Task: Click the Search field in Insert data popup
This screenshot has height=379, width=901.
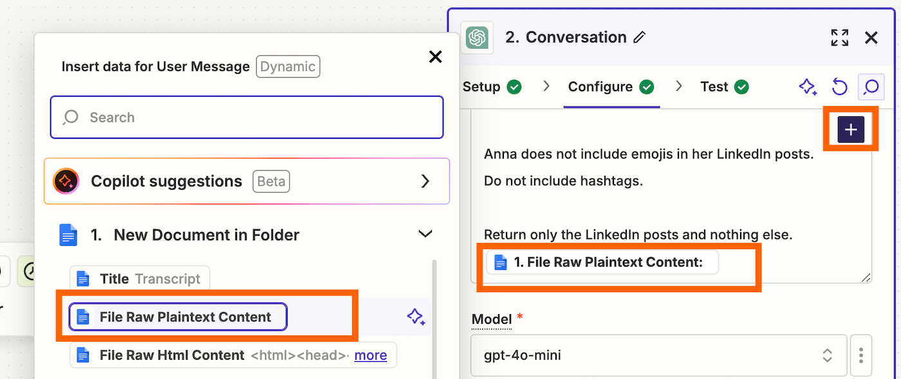Action: (246, 118)
